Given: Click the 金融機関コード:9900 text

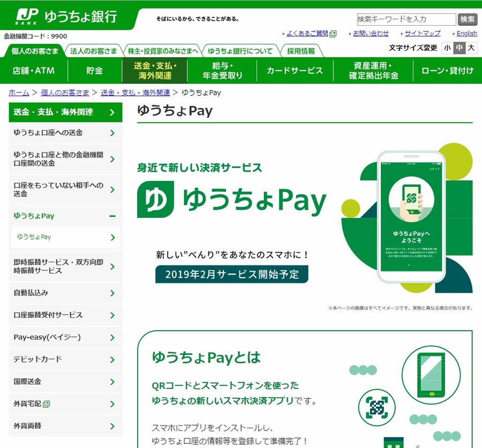Looking at the screenshot, I should click(x=35, y=36).
